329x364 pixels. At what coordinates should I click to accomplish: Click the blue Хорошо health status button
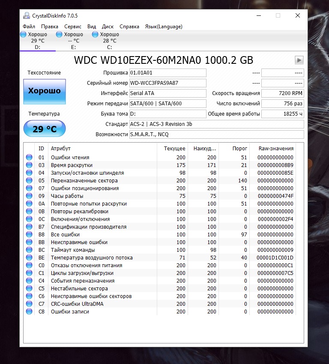pyautogui.click(x=45, y=91)
